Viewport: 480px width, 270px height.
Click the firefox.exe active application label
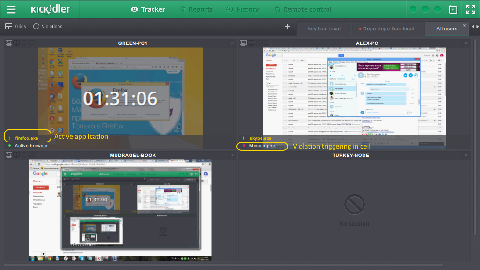[x=27, y=138]
